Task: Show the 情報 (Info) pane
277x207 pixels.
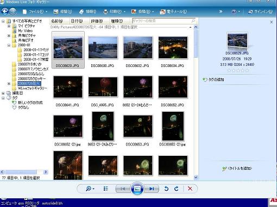Action: pos(88,11)
